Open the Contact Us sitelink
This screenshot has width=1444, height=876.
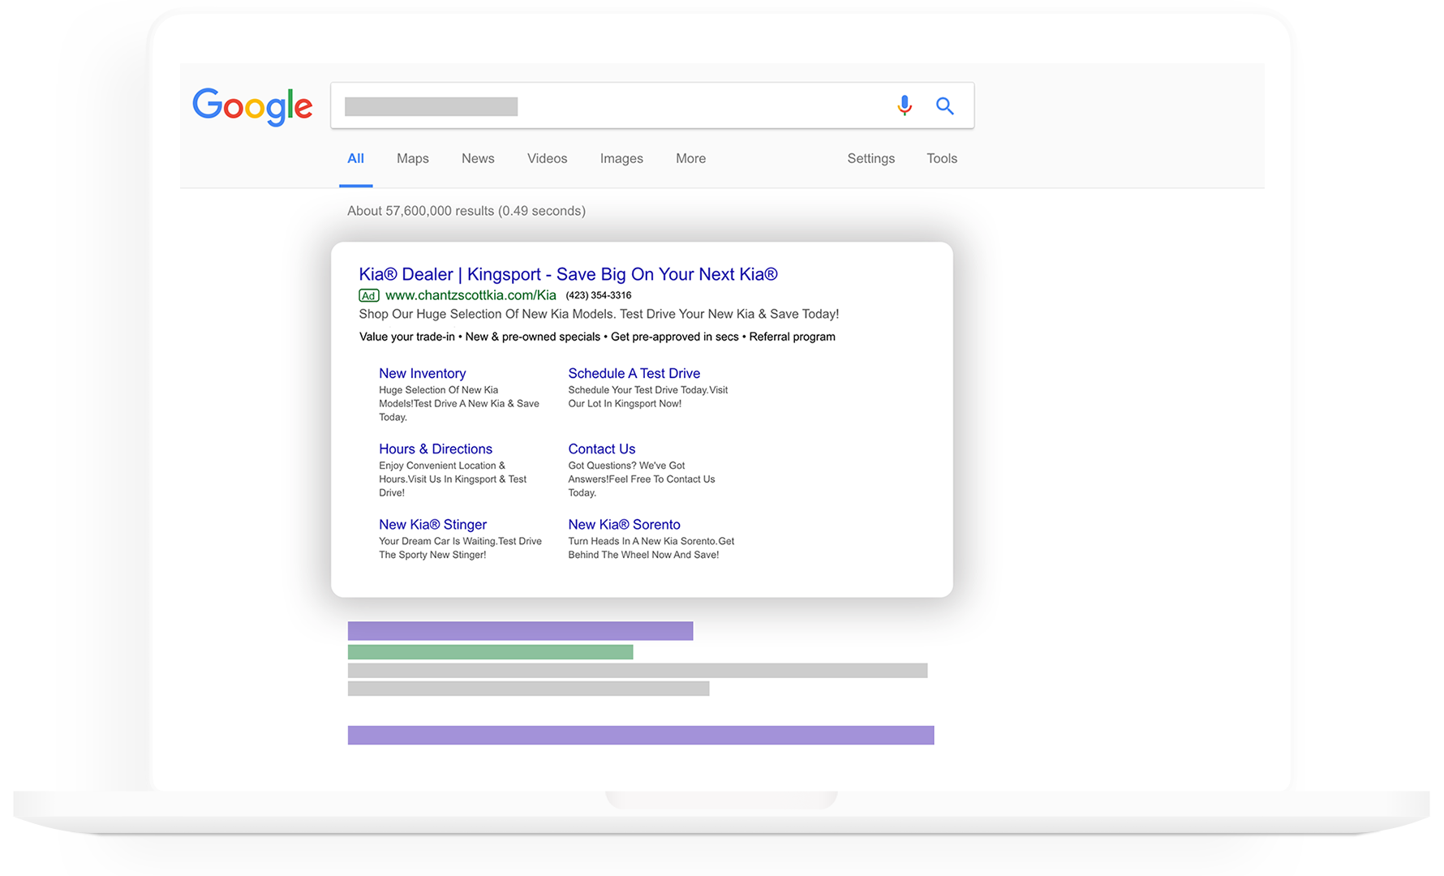601,449
